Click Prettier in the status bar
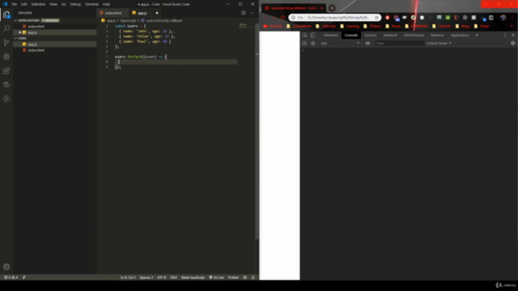 point(233,277)
